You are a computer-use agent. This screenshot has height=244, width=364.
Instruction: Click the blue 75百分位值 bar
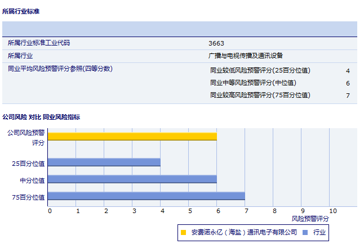(147, 196)
